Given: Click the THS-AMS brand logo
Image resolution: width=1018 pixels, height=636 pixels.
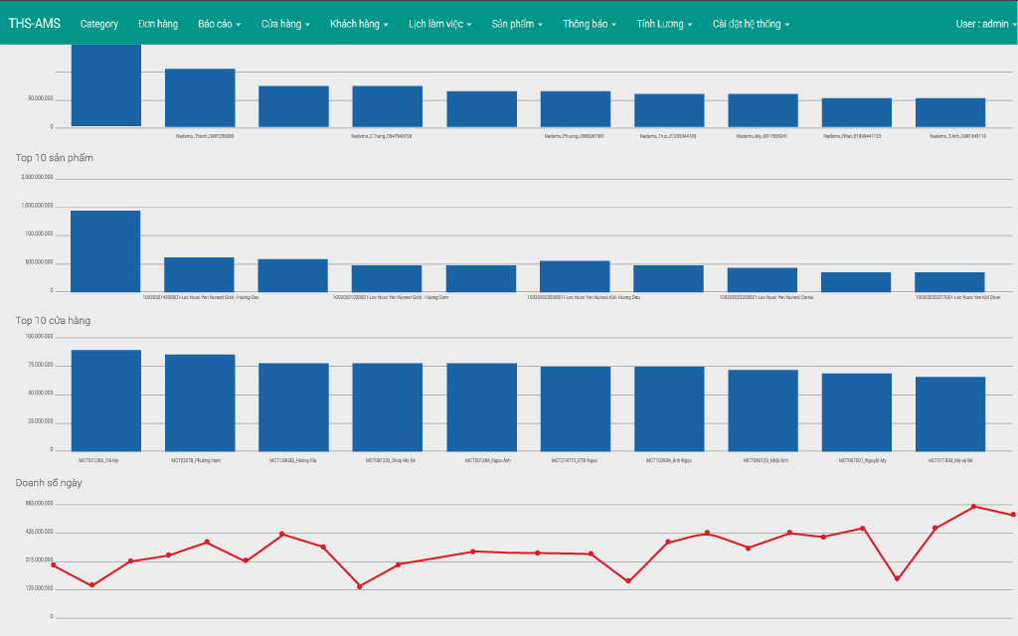Looking at the screenshot, I should click(34, 23).
